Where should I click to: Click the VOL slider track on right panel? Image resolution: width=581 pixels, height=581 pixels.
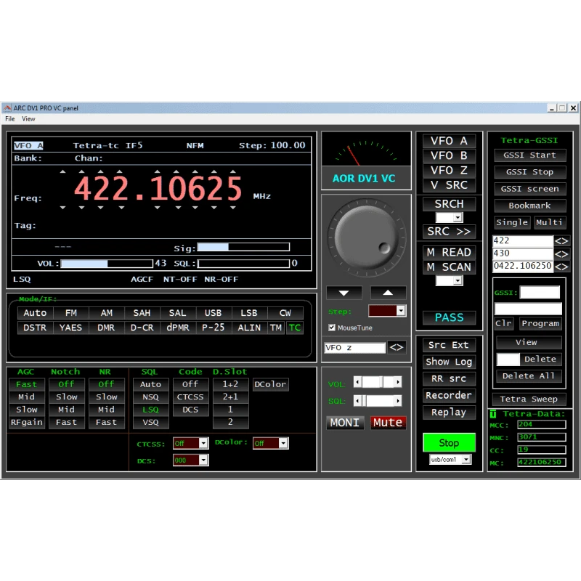point(378,382)
